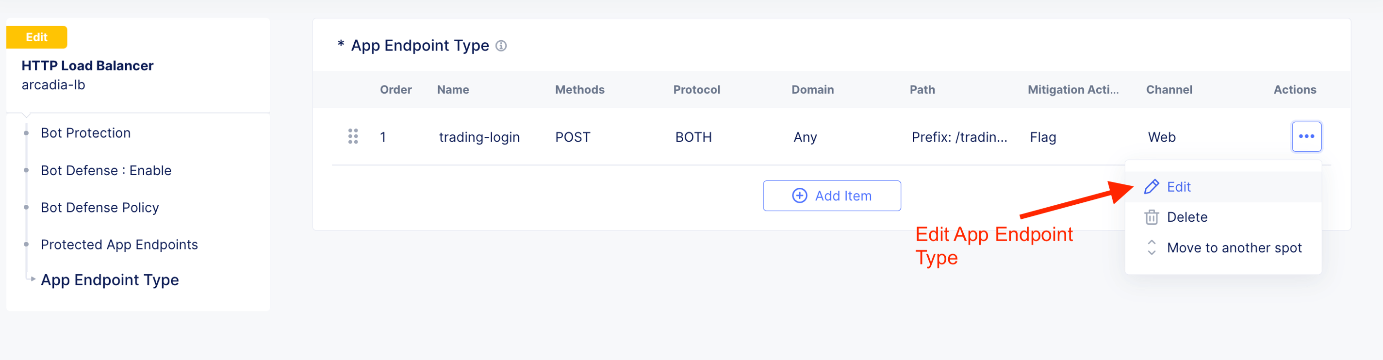Open Bot Defense : Enable section

coord(106,171)
